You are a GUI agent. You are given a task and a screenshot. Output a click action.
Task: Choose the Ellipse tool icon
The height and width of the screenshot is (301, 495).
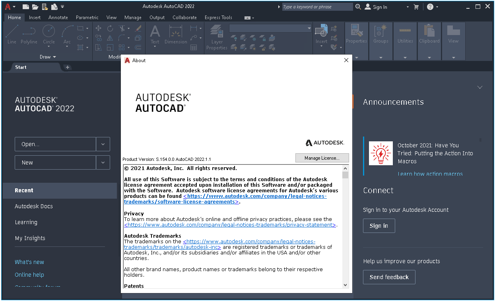[80, 38]
